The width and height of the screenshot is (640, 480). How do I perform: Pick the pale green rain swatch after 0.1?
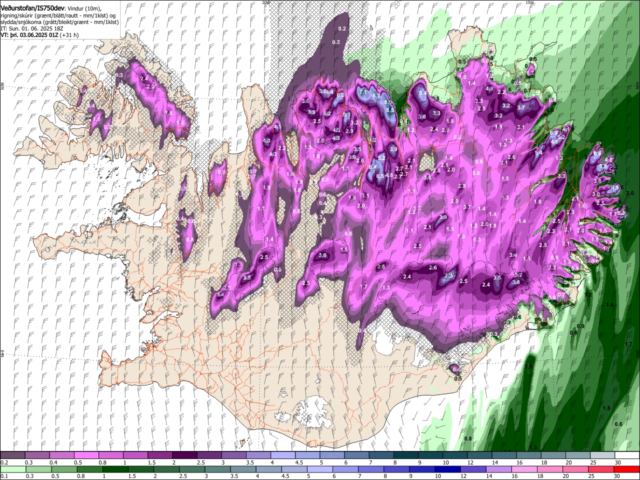tap(12, 469)
